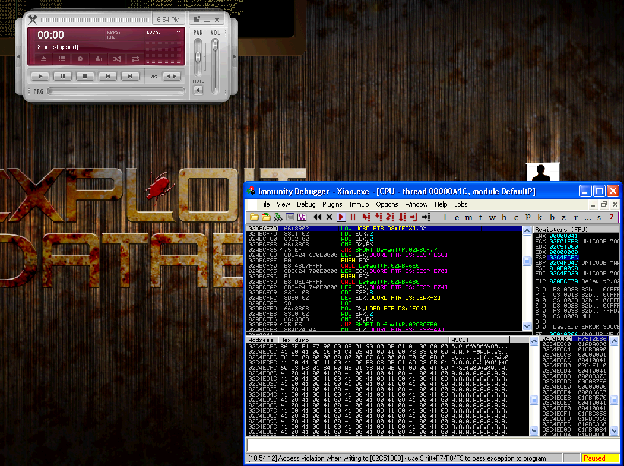Image resolution: width=624 pixels, height=466 pixels.
Task: Open the Window menu
Action: coord(416,204)
